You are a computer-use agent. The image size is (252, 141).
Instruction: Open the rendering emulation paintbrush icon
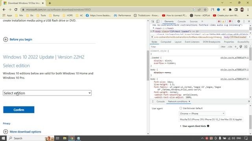[x=241, y=47]
